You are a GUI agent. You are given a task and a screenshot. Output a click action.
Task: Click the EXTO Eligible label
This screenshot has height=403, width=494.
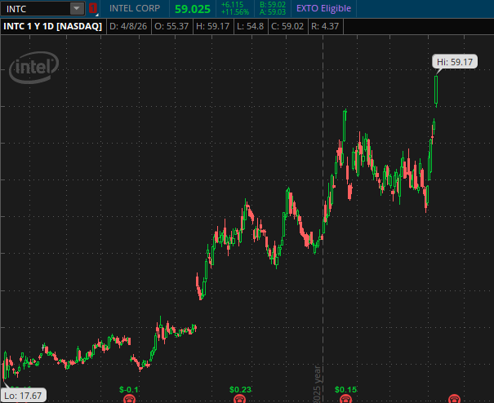point(324,8)
